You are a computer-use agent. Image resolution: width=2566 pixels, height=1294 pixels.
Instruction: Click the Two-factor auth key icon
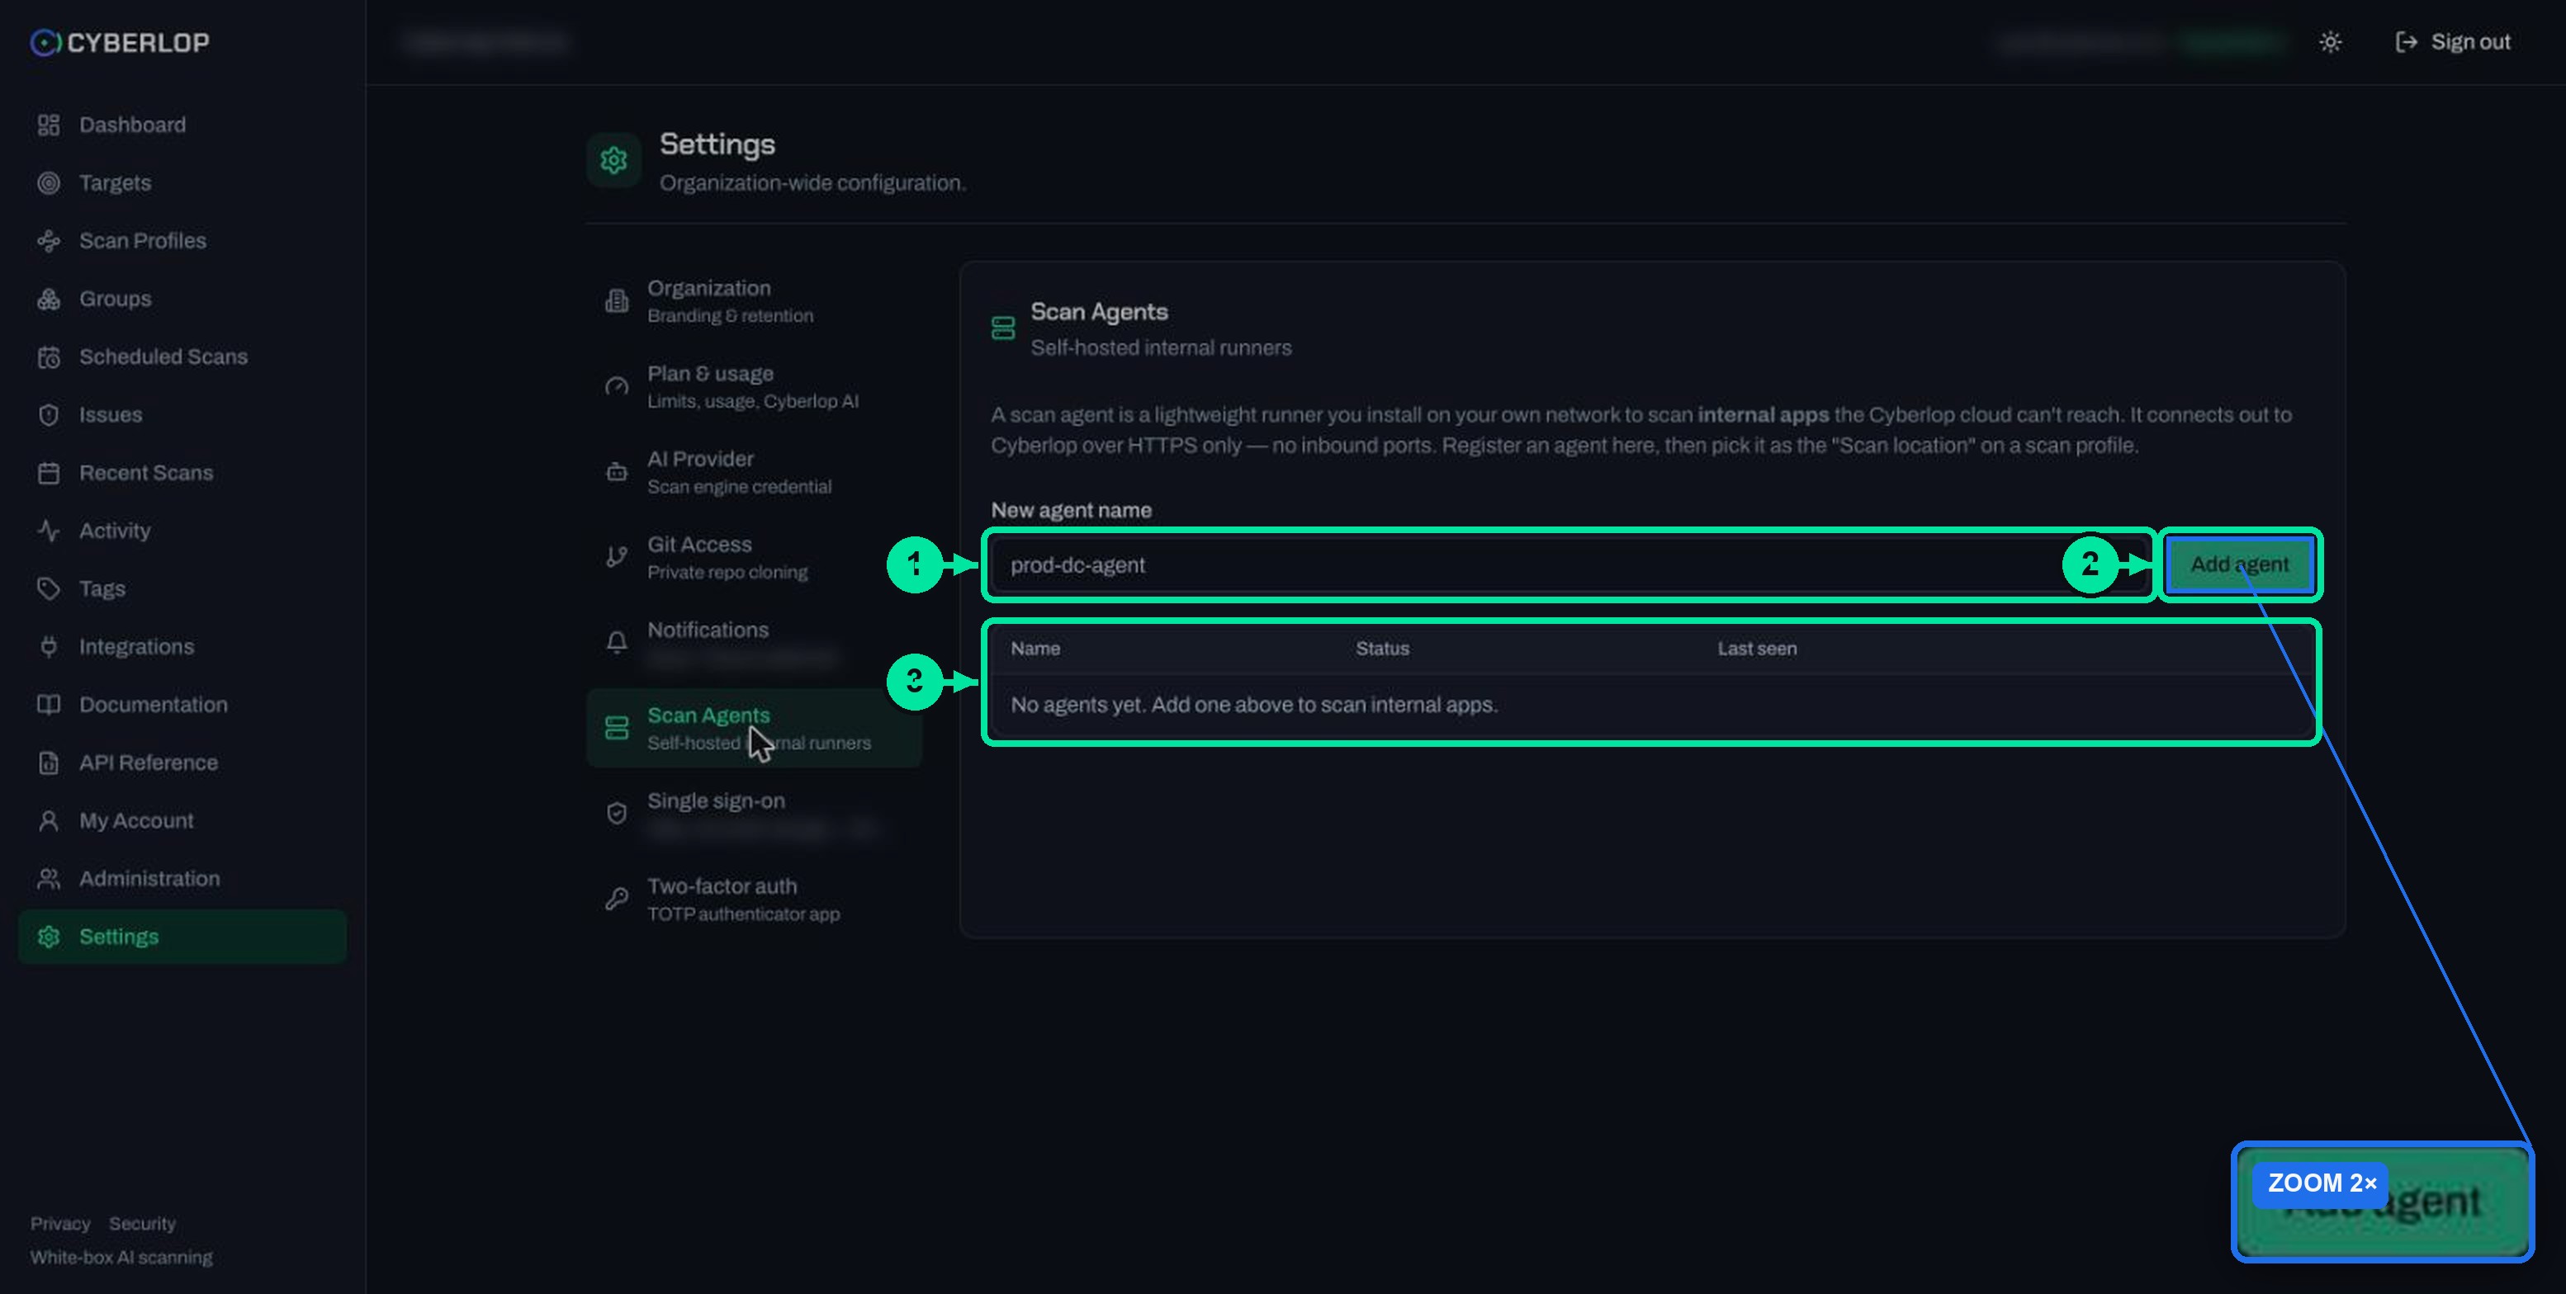point(617,899)
